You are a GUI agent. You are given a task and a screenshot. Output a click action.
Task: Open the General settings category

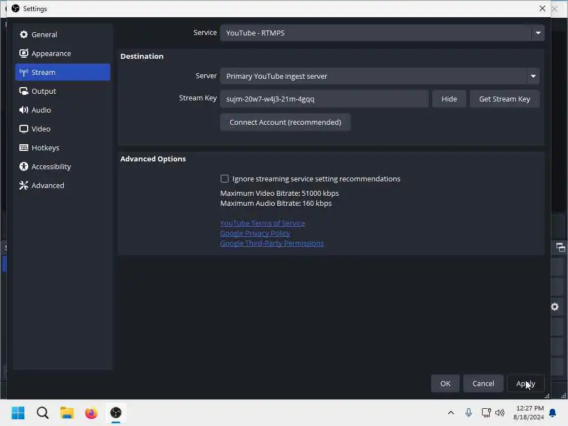pyautogui.click(x=63, y=34)
